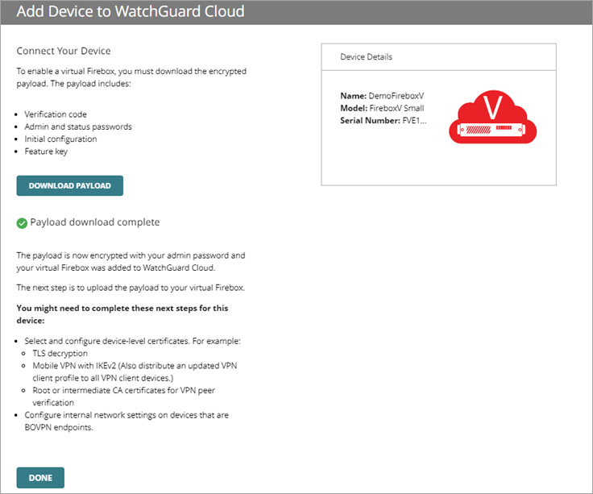Click the green payload complete checkmark icon
This screenshot has height=494, width=593.
[x=22, y=223]
